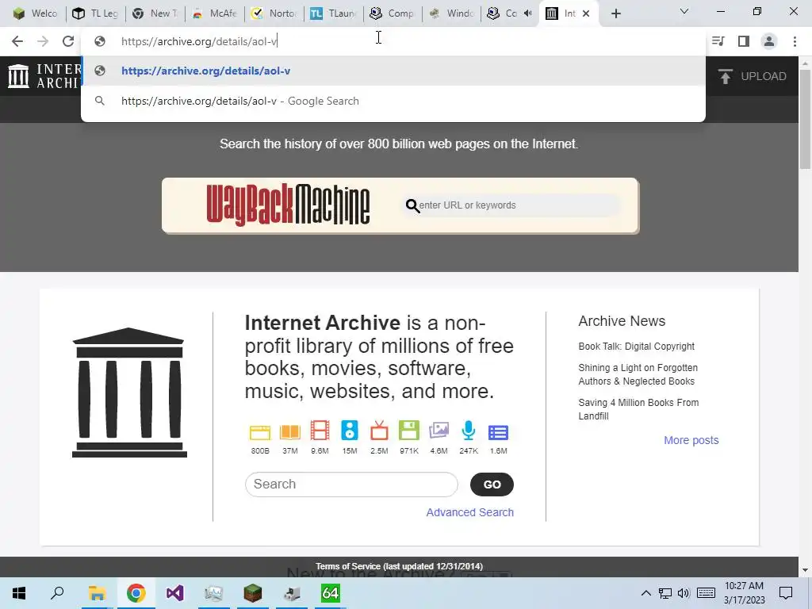Switch to the TLaunc tab
The width and height of the screenshot is (812, 609).
pyautogui.click(x=333, y=13)
